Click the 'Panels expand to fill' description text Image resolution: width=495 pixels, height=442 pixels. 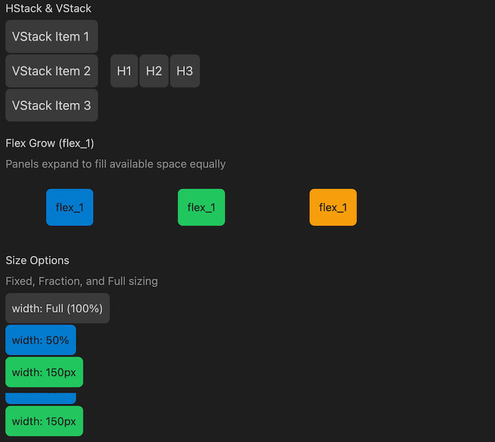coord(116,164)
